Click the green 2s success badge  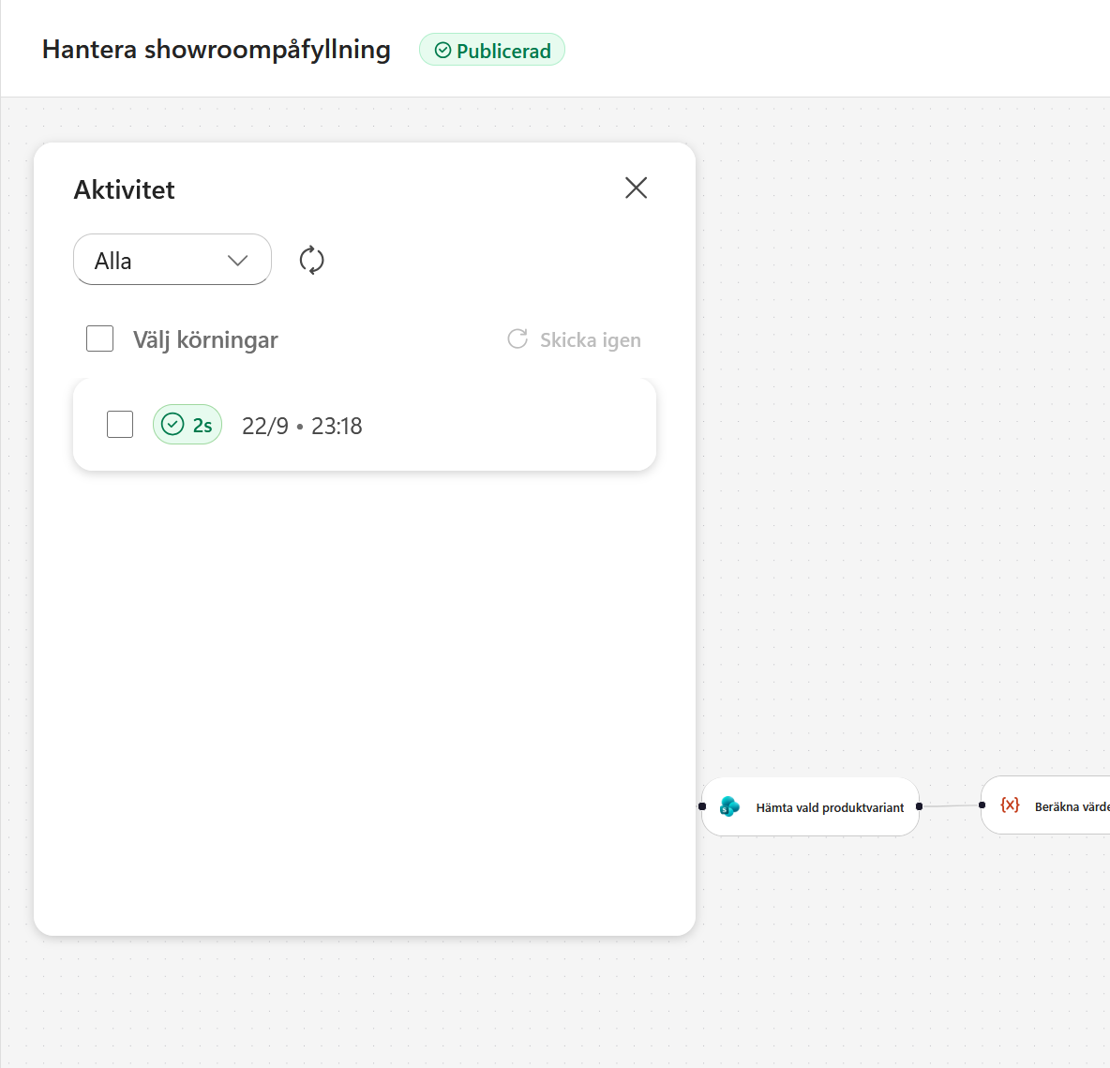(187, 425)
